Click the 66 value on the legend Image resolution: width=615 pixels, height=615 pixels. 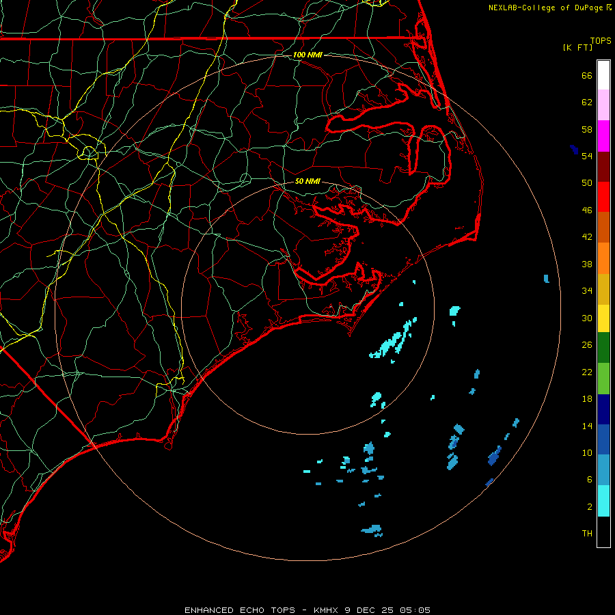[x=587, y=75]
